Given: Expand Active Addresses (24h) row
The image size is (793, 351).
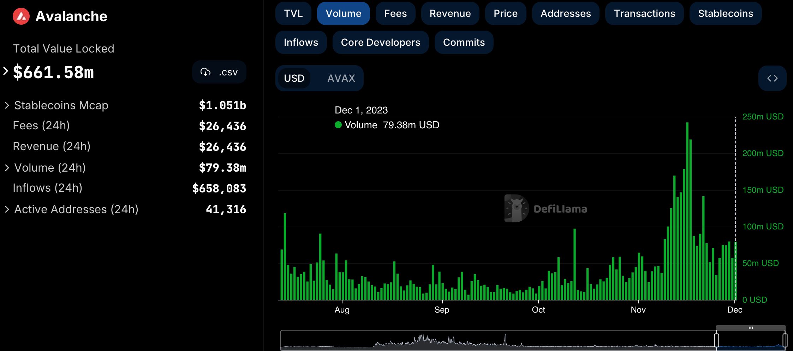Looking at the screenshot, I should coord(7,209).
